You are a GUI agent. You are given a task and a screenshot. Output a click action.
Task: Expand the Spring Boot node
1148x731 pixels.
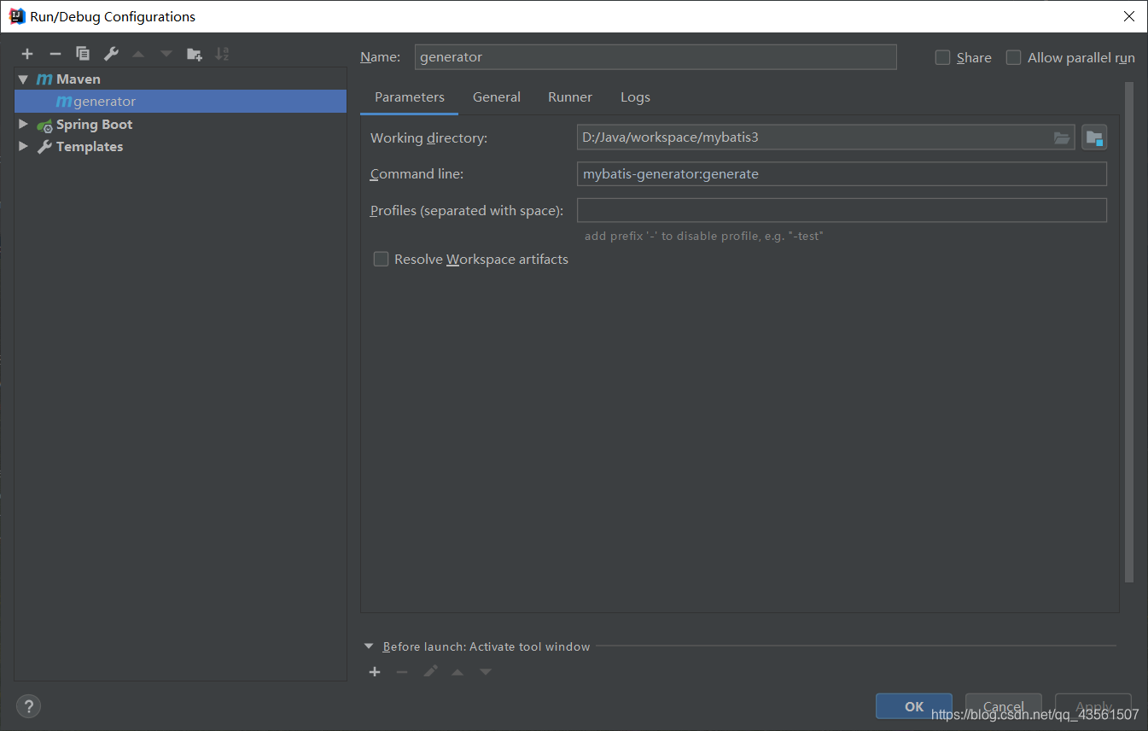click(23, 124)
